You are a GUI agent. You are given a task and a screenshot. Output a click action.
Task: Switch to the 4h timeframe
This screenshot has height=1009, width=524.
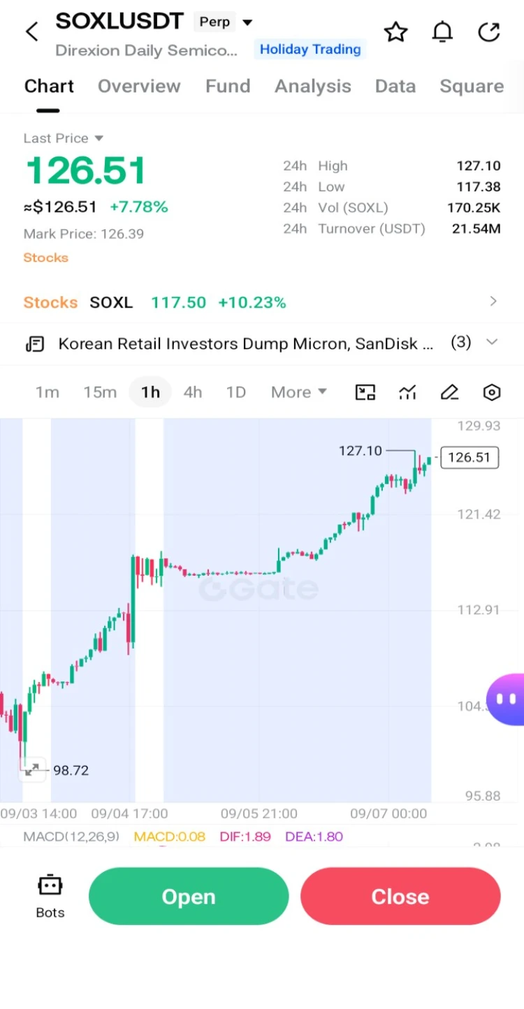(193, 393)
